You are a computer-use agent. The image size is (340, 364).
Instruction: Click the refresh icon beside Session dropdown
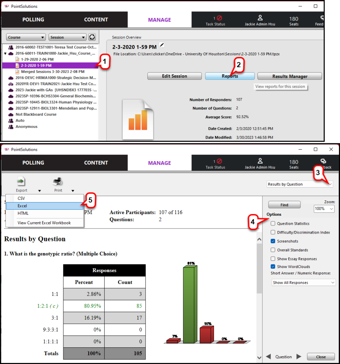(92, 37)
